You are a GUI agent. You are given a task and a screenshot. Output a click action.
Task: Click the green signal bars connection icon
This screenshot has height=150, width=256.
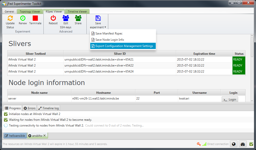pos(204,144)
